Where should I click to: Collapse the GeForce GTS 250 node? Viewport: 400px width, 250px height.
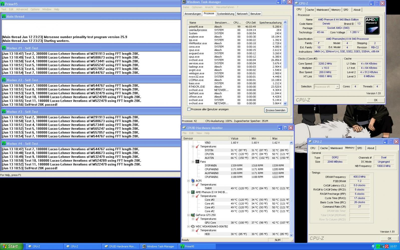[188, 215]
